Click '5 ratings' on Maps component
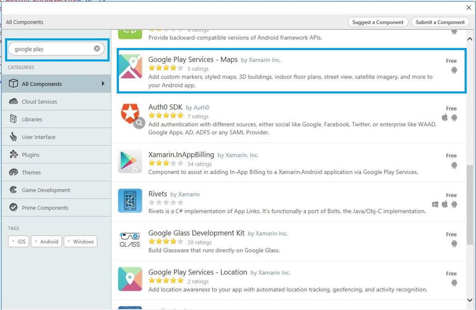The width and height of the screenshot is (476, 310). [x=198, y=69]
